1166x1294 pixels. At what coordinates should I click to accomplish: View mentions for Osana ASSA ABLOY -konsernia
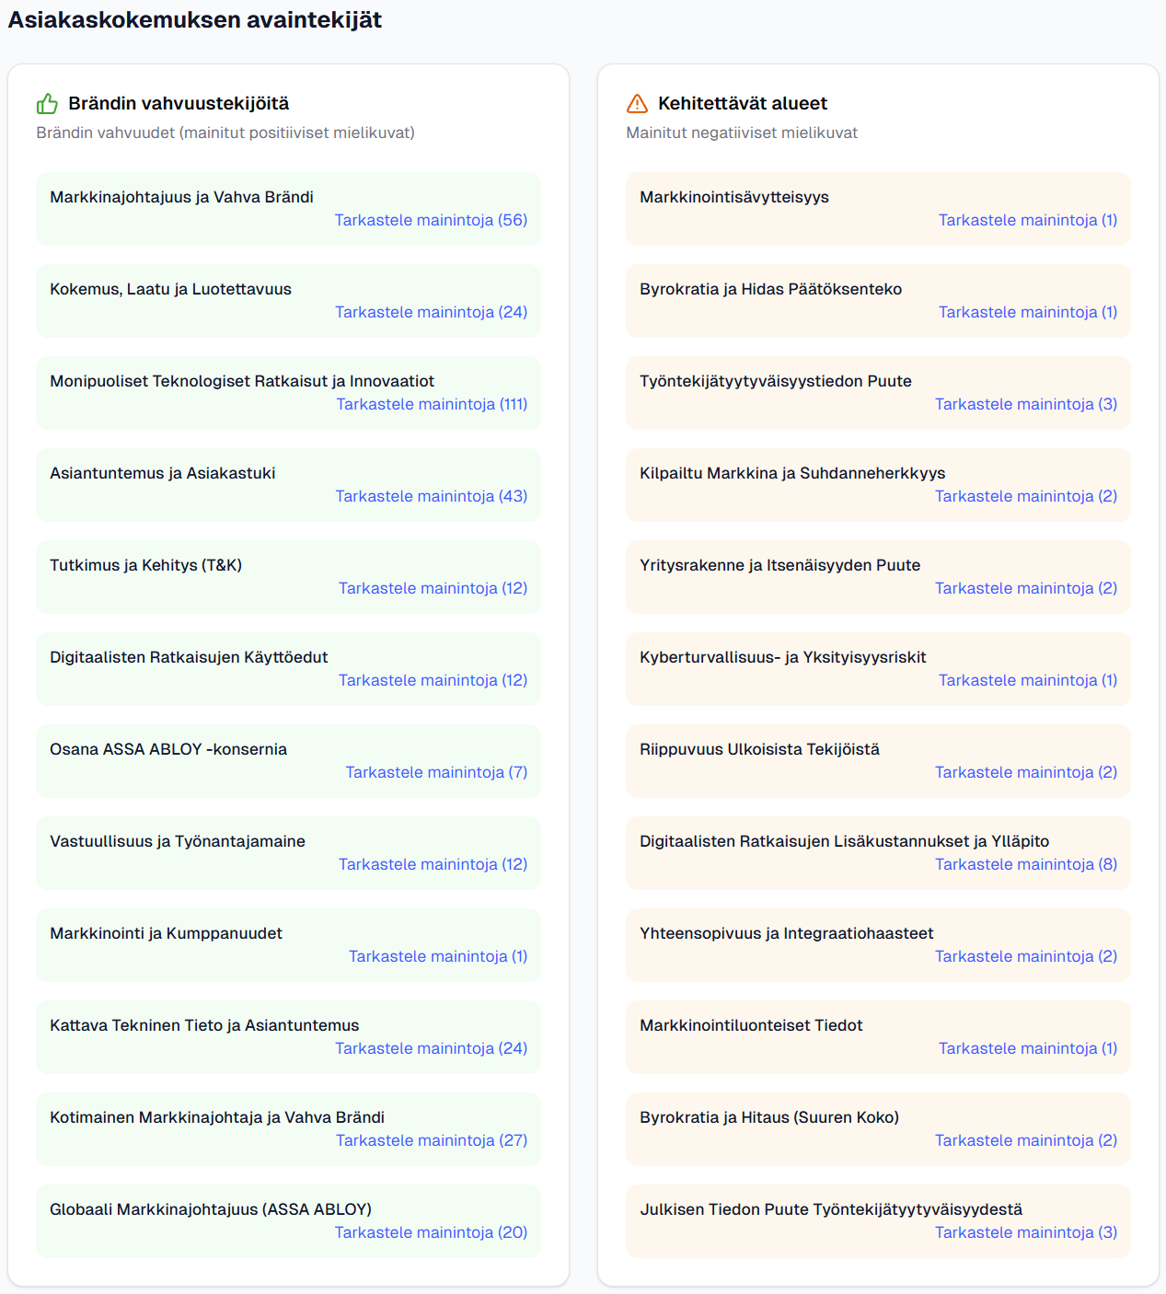pos(436,772)
